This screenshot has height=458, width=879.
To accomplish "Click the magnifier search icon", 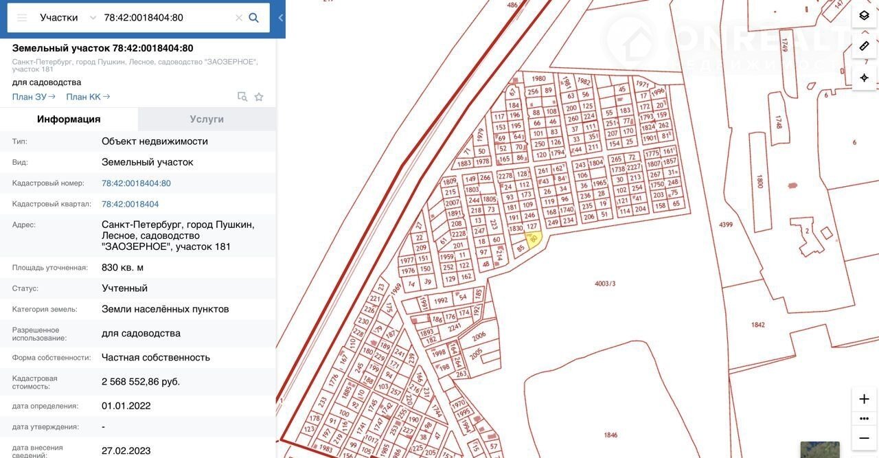I will (254, 18).
